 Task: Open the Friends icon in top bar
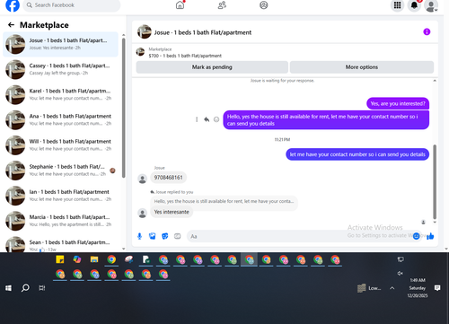(222, 5)
